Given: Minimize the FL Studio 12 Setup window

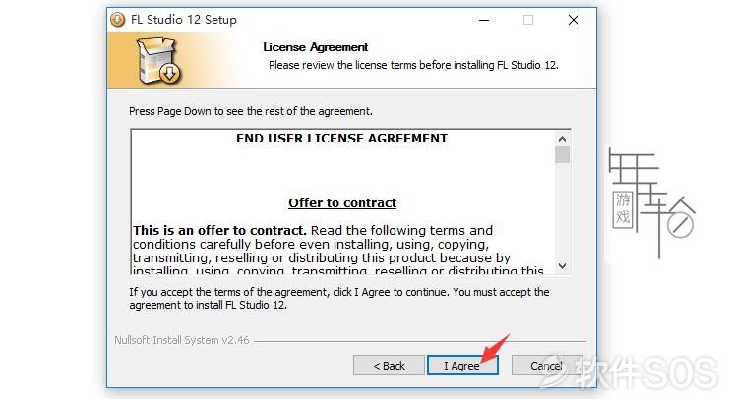Looking at the screenshot, I should click(x=484, y=20).
